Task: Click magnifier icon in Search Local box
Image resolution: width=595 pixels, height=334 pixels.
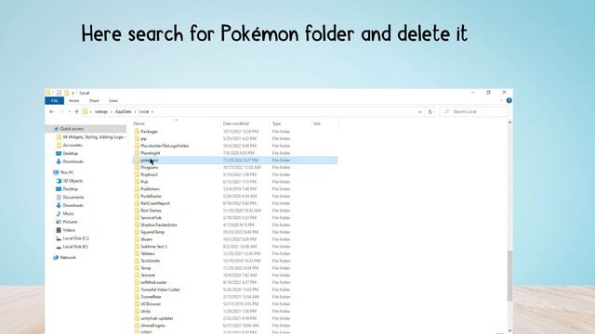Action: tap(446, 111)
